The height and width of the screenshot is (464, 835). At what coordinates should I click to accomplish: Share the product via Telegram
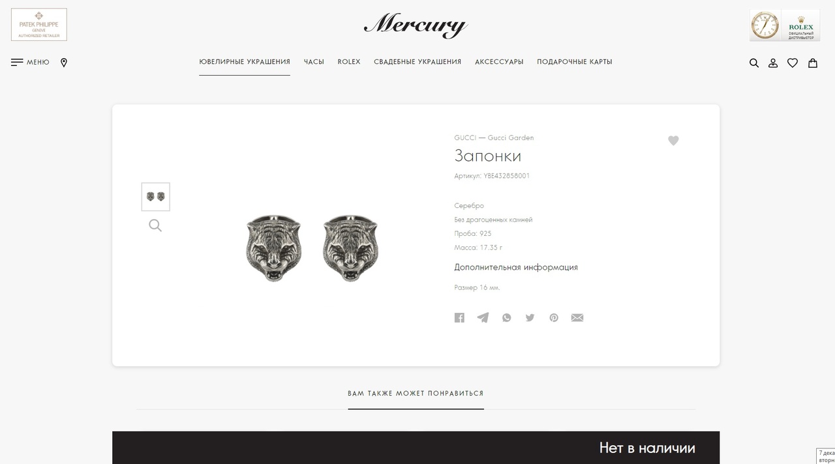pos(483,318)
